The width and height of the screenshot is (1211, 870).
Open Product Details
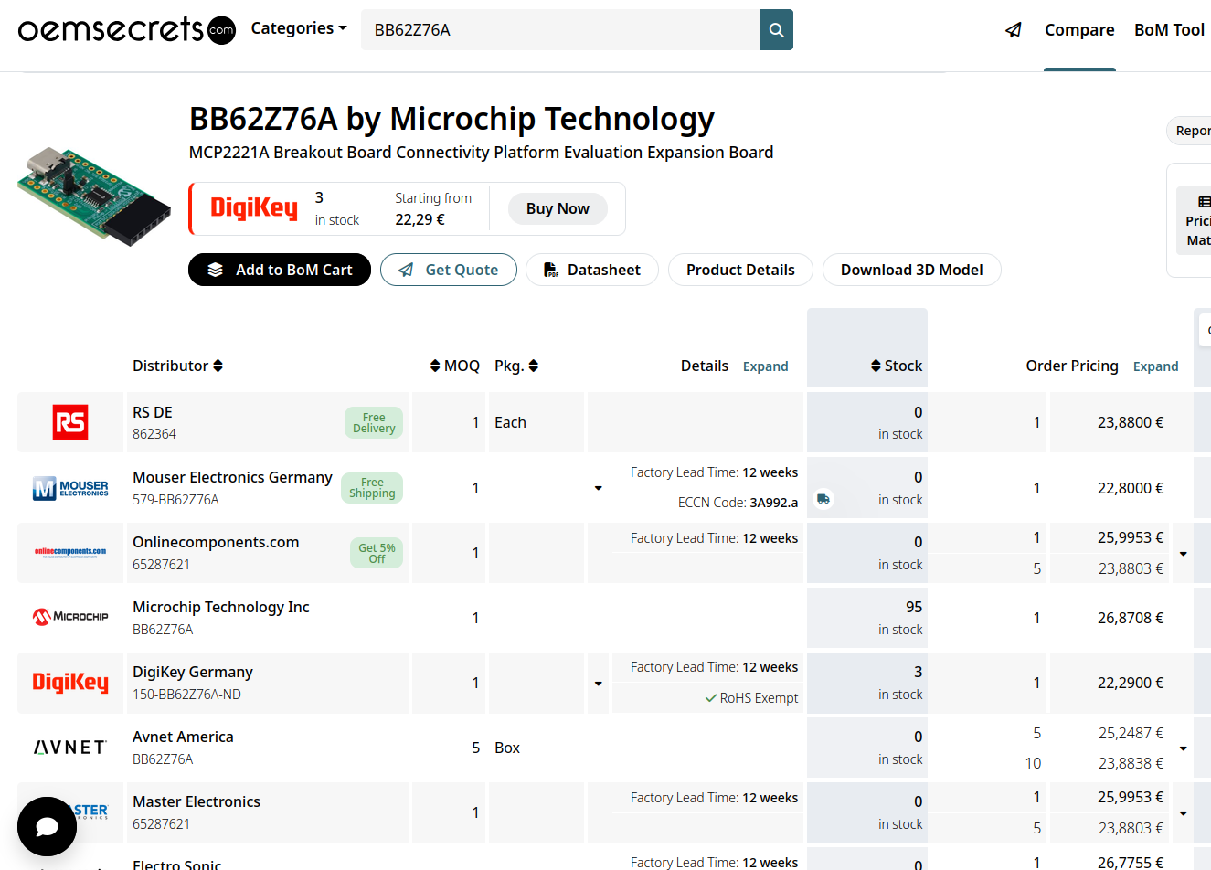(x=740, y=270)
